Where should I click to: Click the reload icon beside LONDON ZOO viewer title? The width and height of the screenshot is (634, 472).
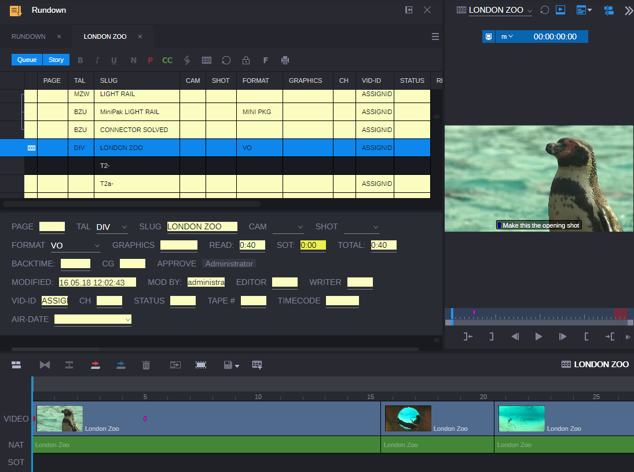(545, 10)
